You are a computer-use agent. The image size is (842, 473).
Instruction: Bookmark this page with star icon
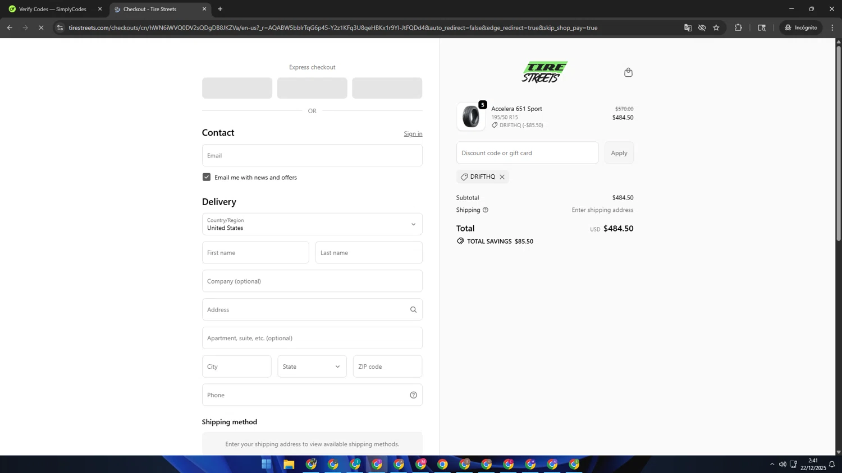click(716, 27)
